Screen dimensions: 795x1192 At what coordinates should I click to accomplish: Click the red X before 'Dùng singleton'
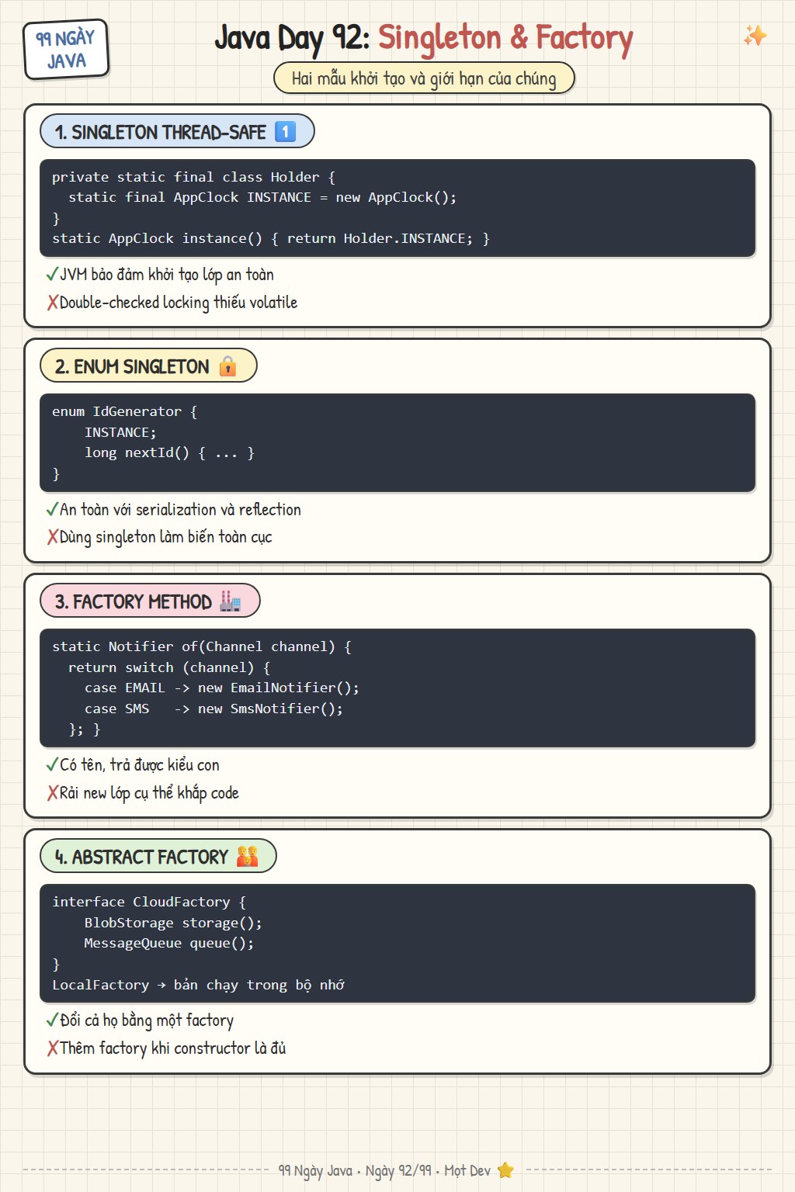pyautogui.click(x=53, y=537)
